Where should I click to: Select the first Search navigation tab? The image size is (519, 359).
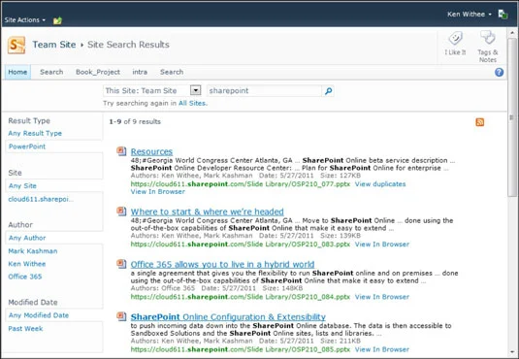click(x=51, y=72)
